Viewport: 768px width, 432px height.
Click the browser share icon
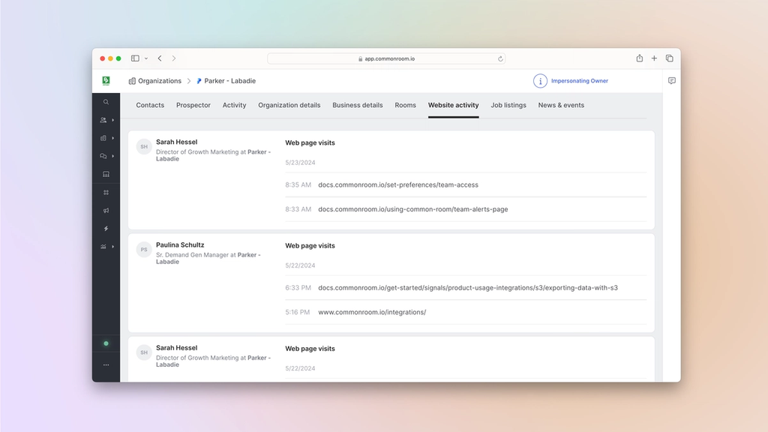639,58
